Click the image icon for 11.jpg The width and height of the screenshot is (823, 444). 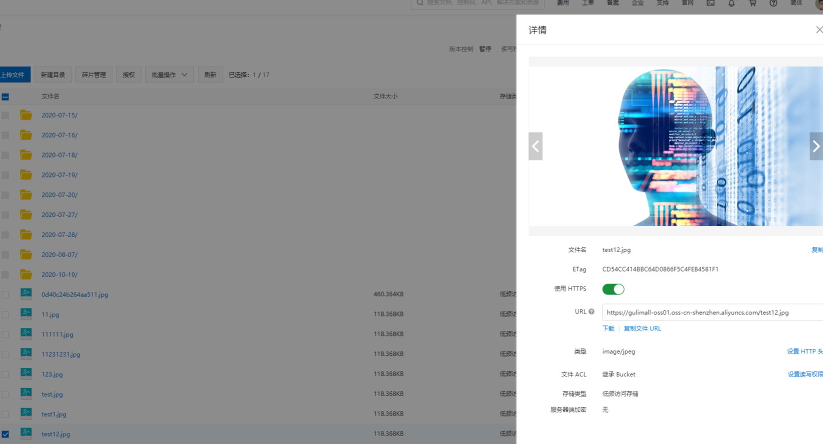[26, 314]
